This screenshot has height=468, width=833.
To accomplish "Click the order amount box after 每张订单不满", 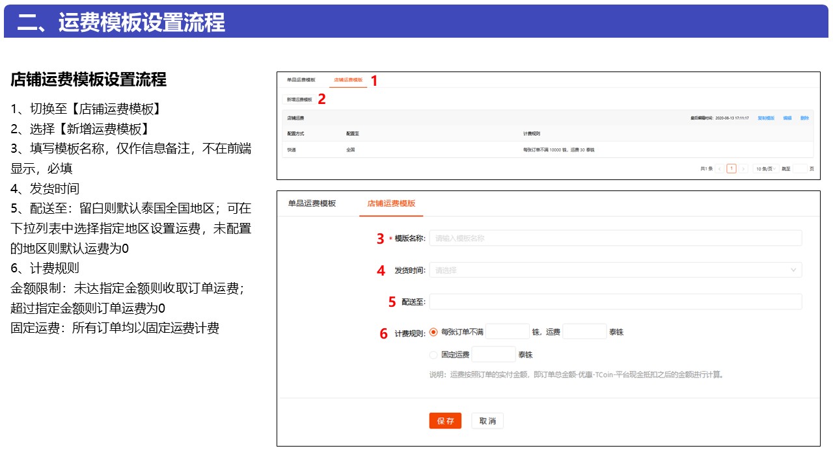I will point(508,331).
